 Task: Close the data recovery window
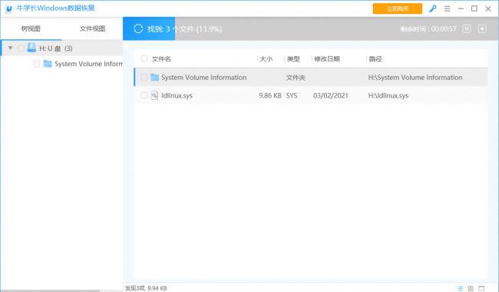(487, 8)
